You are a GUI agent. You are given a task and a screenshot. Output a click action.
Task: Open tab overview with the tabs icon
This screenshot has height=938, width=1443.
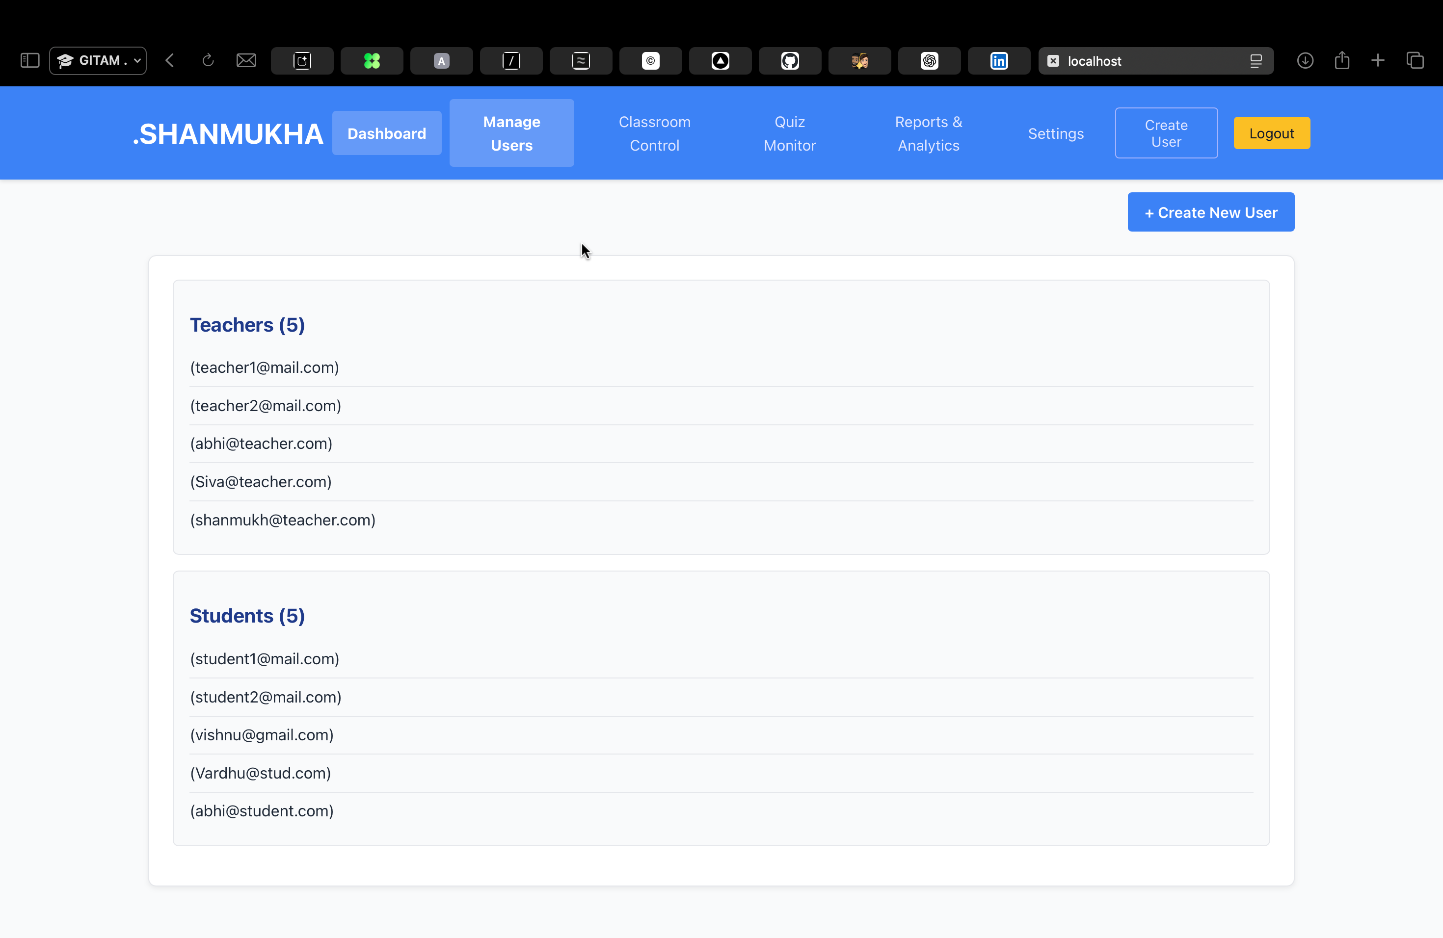coord(1416,61)
